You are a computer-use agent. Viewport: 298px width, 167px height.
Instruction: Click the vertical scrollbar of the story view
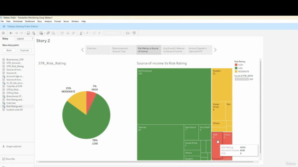pyautogui.click(x=261, y=107)
